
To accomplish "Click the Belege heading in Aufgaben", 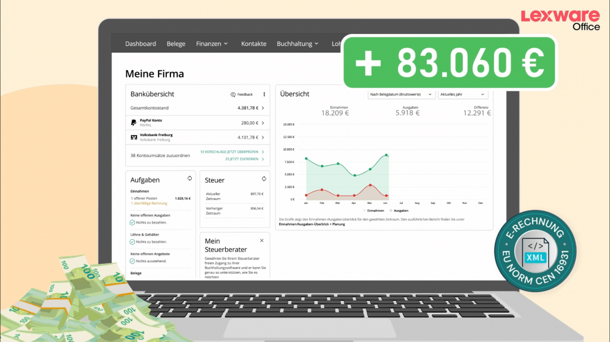I will (x=136, y=273).
